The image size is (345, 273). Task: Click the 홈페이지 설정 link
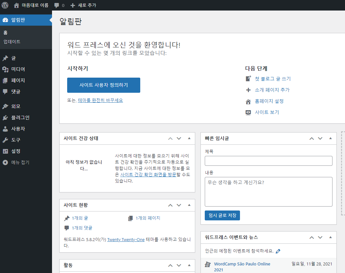point(269,101)
